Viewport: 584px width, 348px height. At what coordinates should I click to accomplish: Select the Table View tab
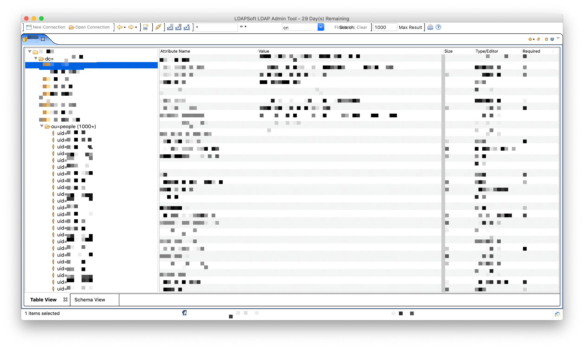click(x=43, y=300)
